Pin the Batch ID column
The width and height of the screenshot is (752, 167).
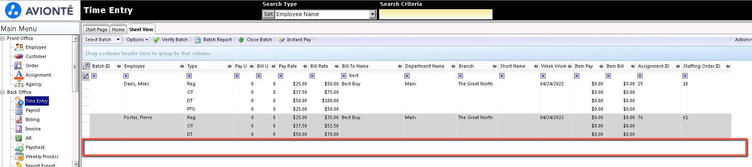(x=118, y=66)
